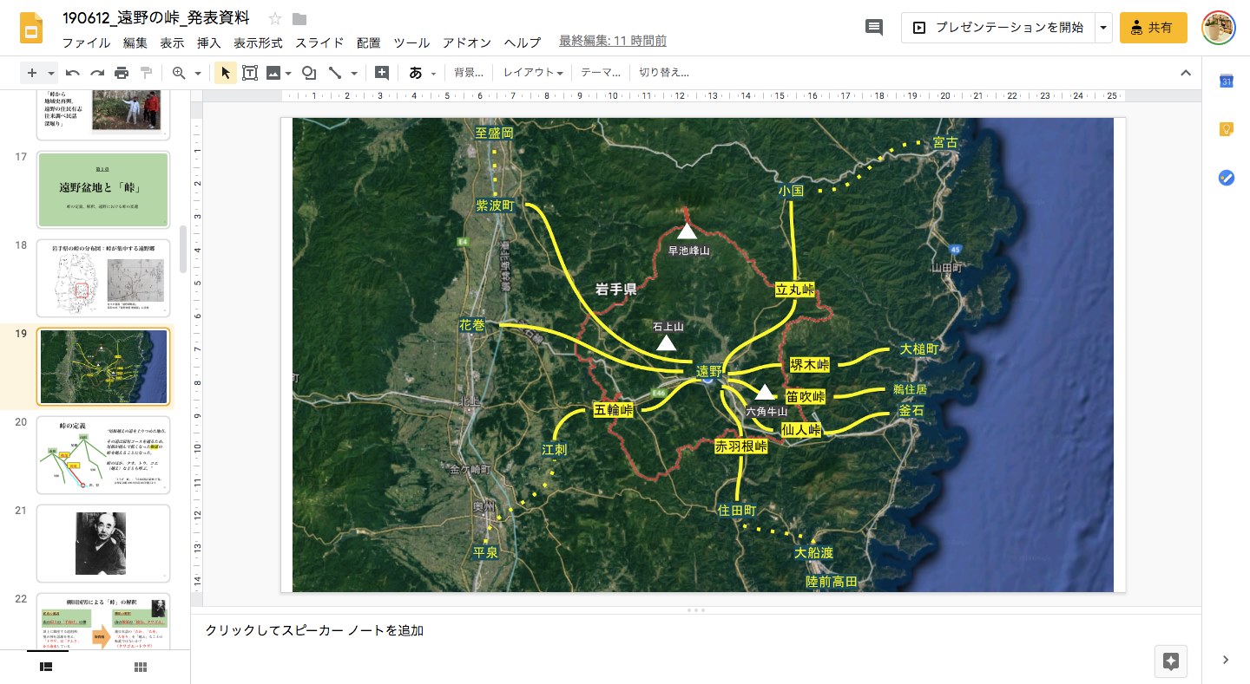Open the Google account avatar

click(x=1218, y=28)
